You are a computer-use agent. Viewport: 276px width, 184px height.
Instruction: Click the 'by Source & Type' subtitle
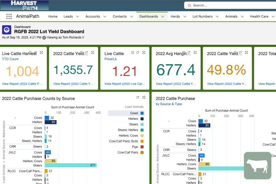click(169, 104)
